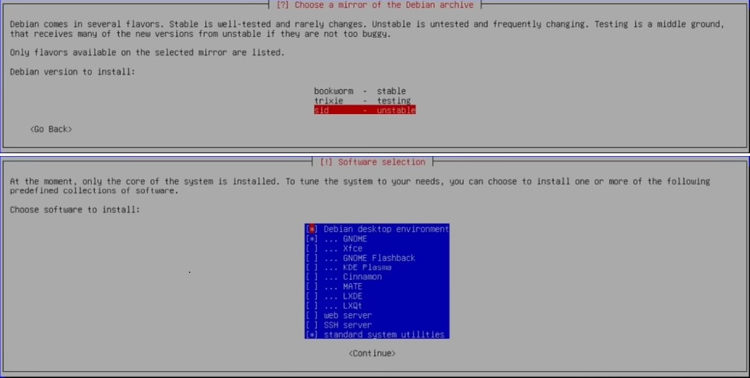Enable the Xfce desktop checkbox
Screen dimensions: 750x378
click(312, 248)
